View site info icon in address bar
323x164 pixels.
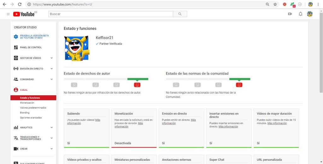[x=29, y=4]
